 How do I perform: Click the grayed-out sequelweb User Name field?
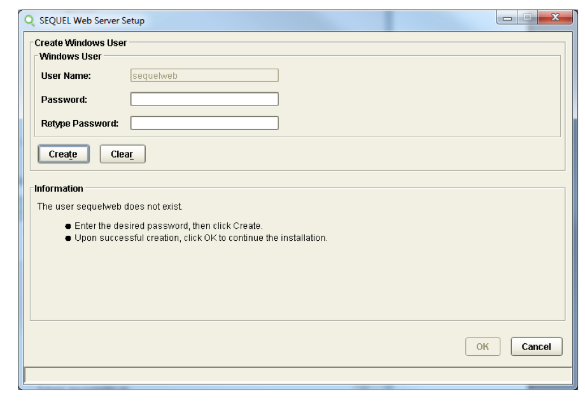tap(204, 77)
